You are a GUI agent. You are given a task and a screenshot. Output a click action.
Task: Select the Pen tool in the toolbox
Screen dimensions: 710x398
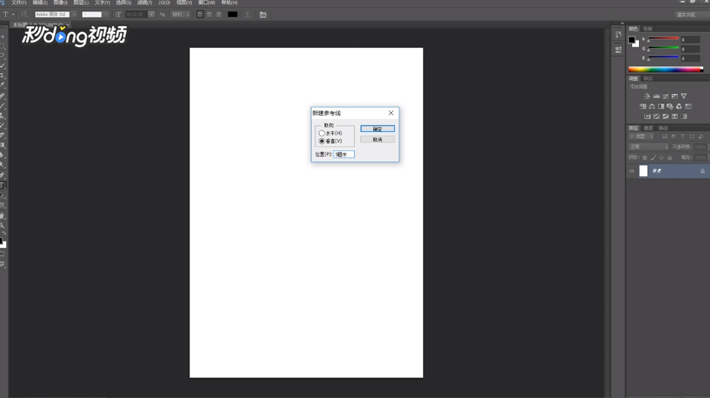point(2,175)
